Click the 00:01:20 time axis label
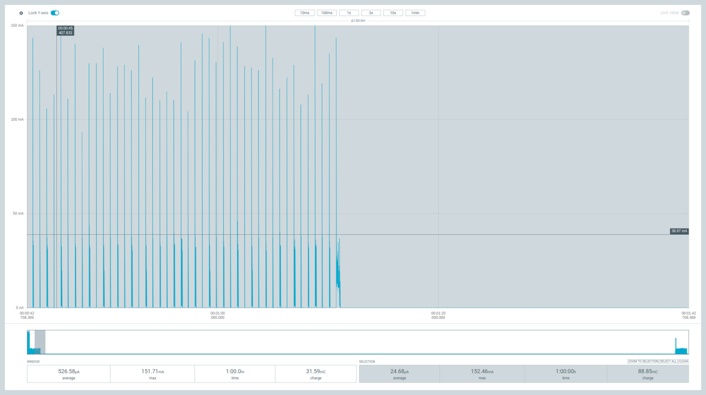Screen dimensions: 706x395 (x=438, y=315)
